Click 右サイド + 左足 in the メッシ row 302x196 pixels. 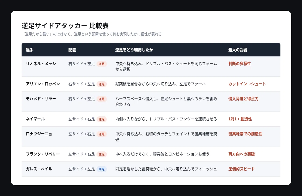click(82, 64)
